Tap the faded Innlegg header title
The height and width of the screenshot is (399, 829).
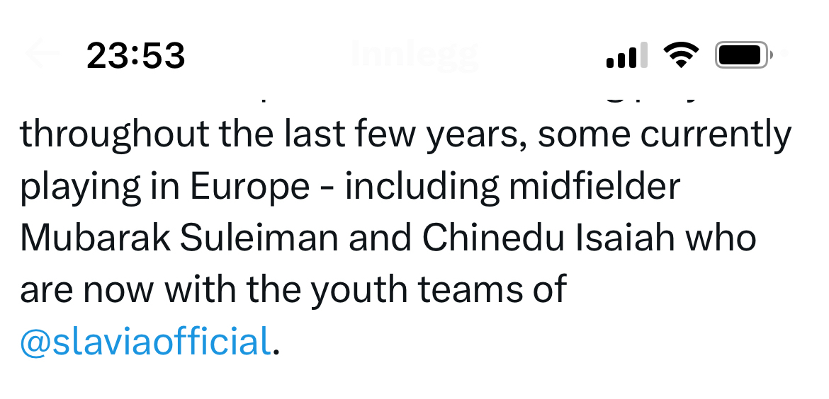[x=414, y=56]
